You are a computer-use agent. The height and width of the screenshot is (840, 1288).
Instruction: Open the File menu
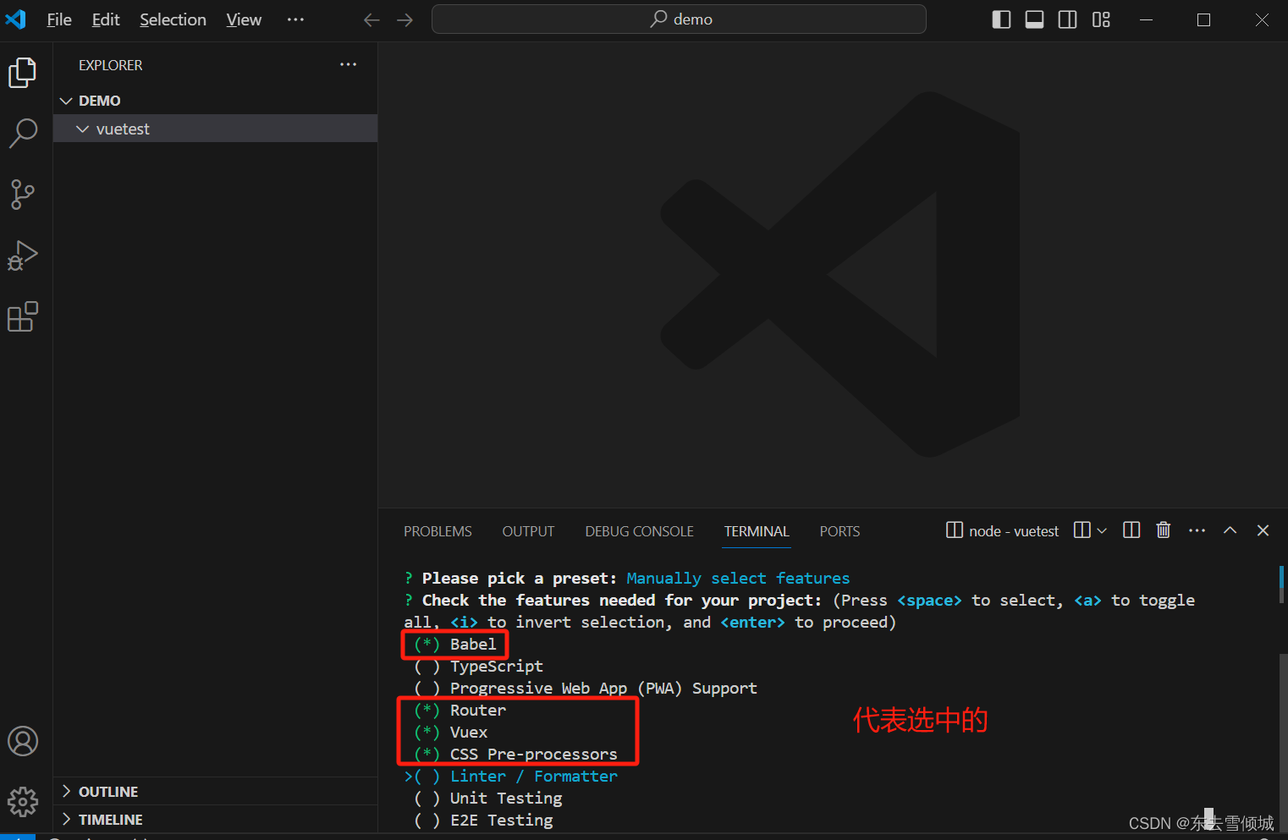[x=59, y=19]
